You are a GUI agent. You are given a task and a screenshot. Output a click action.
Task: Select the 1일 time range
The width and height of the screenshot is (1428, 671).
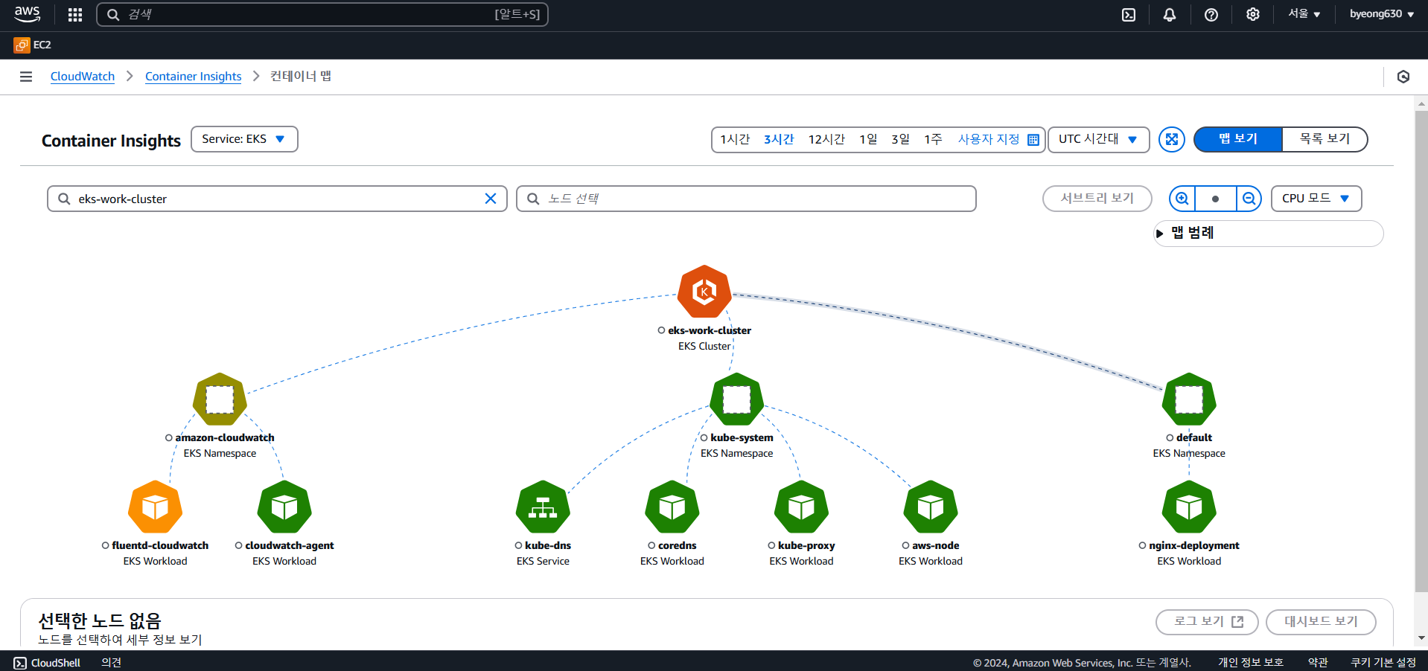point(868,140)
